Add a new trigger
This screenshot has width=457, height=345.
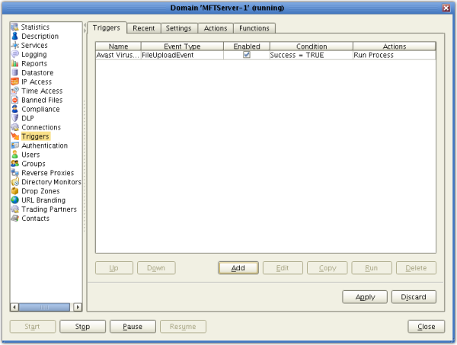point(238,268)
